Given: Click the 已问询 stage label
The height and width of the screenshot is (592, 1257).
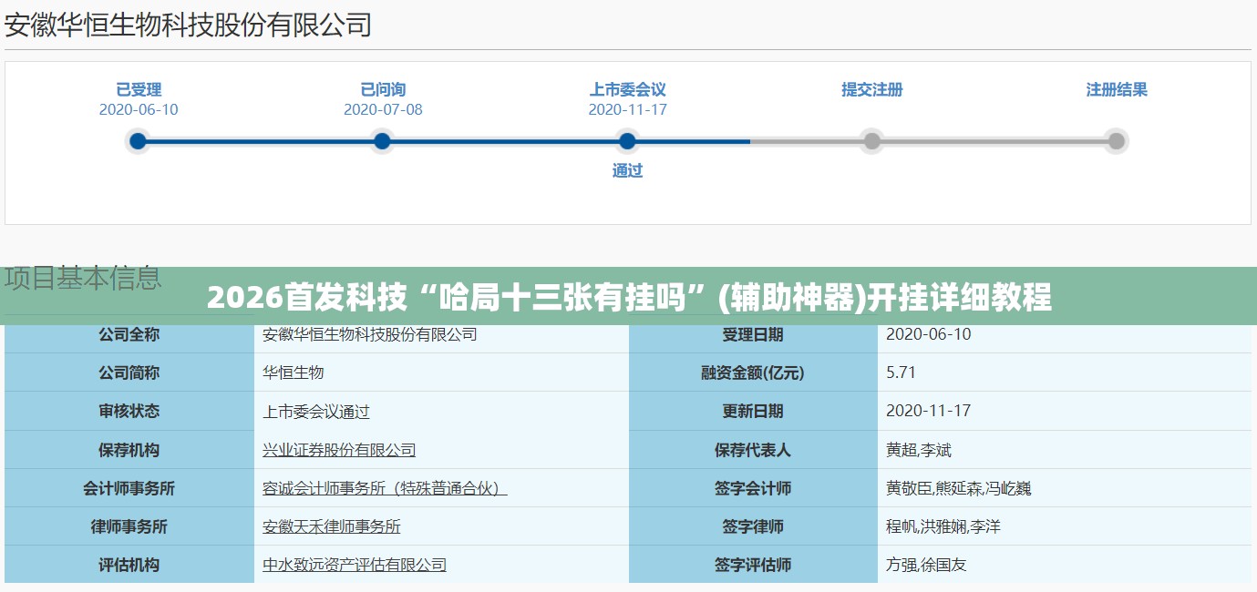Looking at the screenshot, I should coord(383,89).
